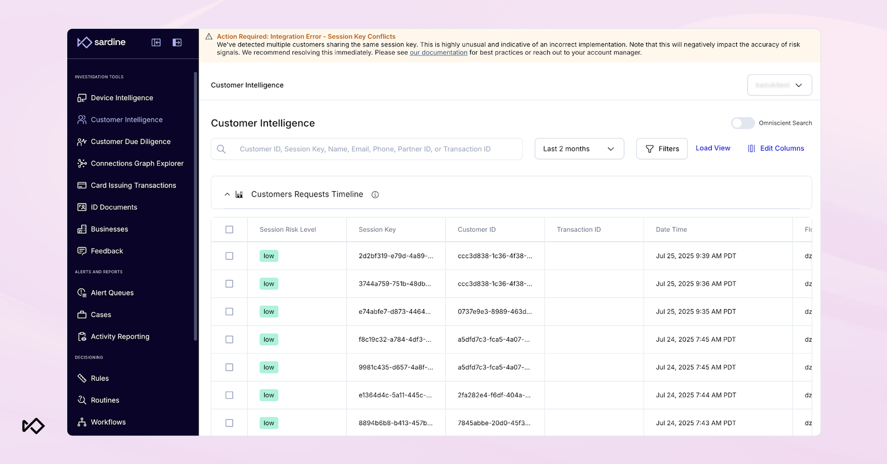This screenshot has width=887, height=464.
Task: Click the Card Issuing Transactions card icon
Action: (82, 185)
